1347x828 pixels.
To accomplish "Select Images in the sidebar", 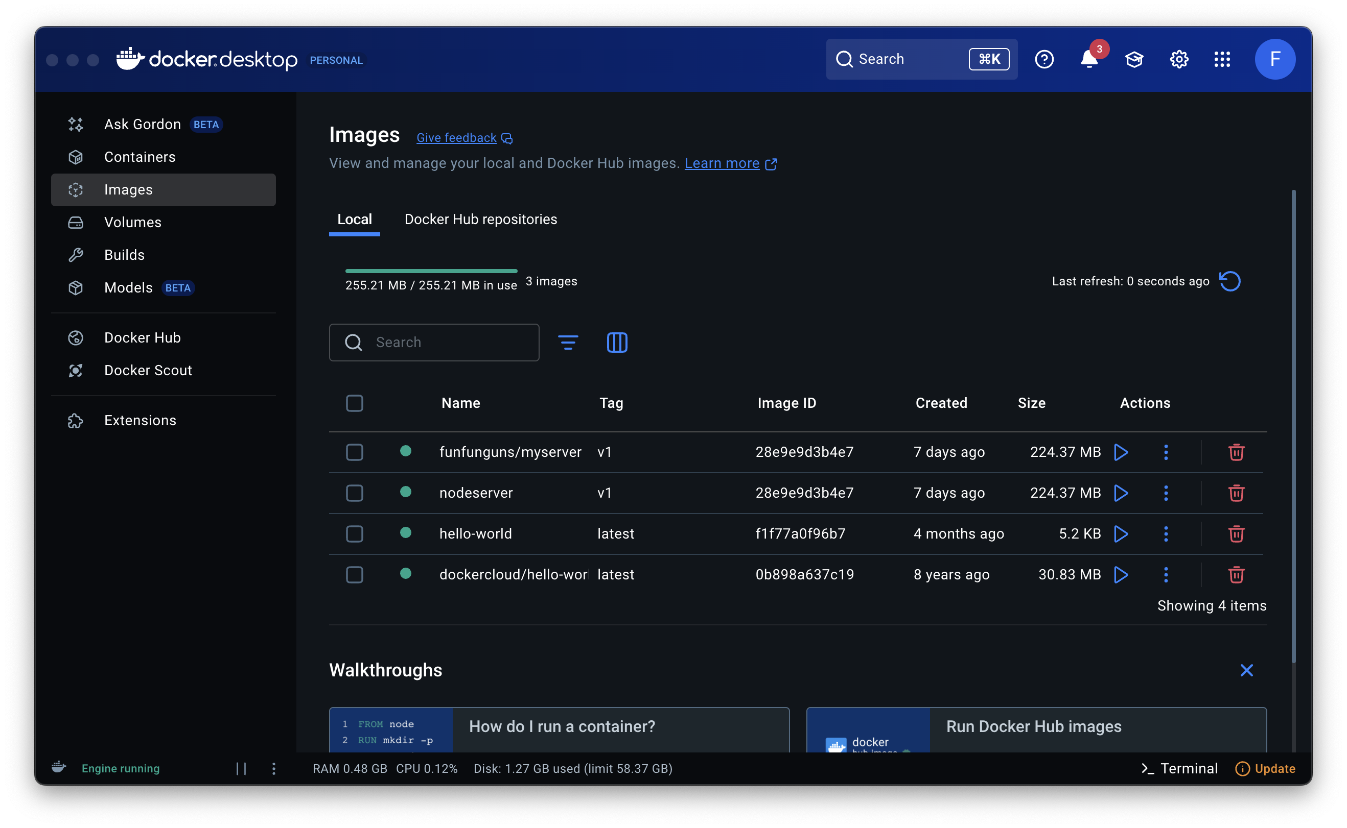I will click(x=163, y=190).
